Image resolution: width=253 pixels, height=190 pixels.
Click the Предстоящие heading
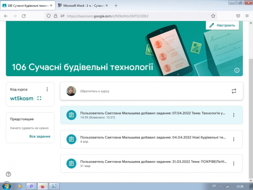pyautogui.click(x=22, y=119)
